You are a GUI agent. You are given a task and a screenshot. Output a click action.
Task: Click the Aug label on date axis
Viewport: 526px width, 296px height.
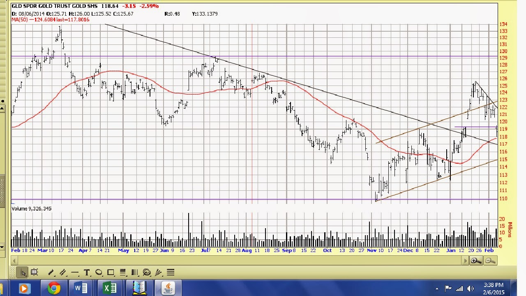[x=247, y=250]
